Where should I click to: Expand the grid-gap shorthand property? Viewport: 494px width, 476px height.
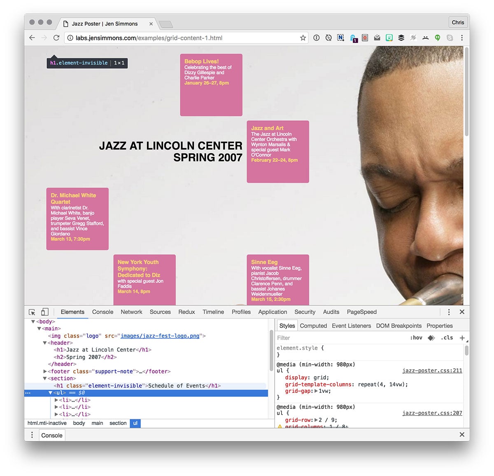(x=316, y=391)
